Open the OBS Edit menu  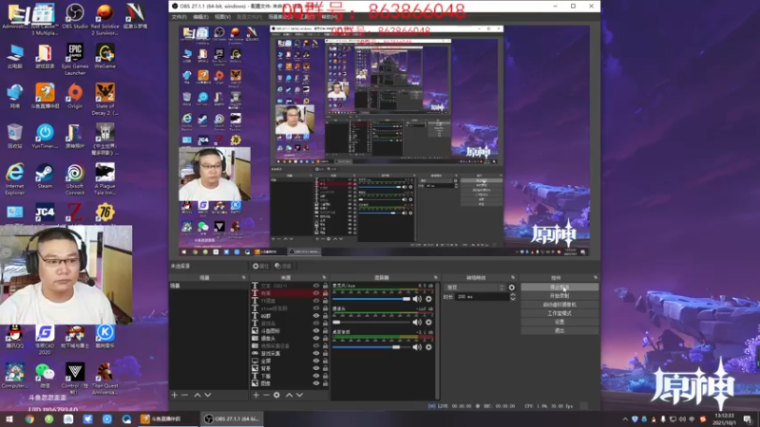click(200, 17)
